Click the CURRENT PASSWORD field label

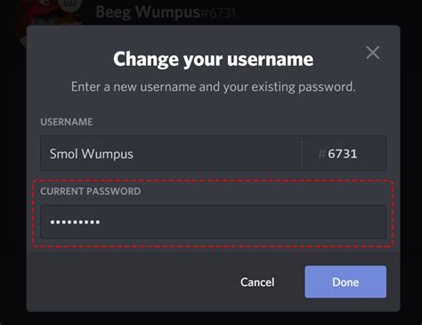[x=91, y=191]
